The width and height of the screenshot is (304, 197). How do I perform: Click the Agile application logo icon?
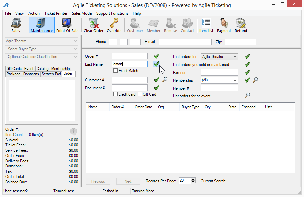click(6, 5)
